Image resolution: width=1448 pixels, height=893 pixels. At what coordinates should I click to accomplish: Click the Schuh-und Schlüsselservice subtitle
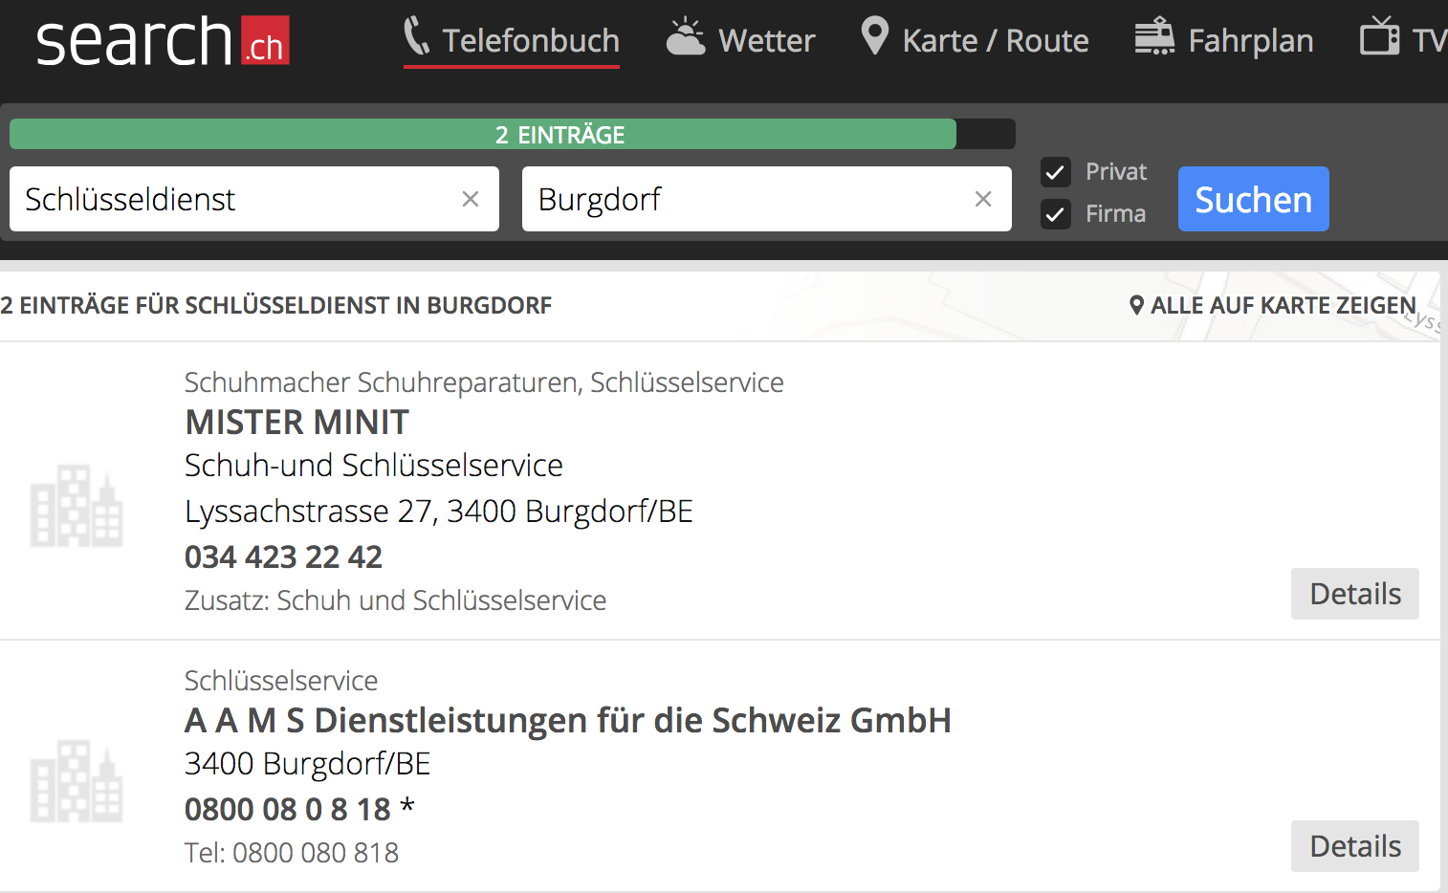(x=374, y=466)
